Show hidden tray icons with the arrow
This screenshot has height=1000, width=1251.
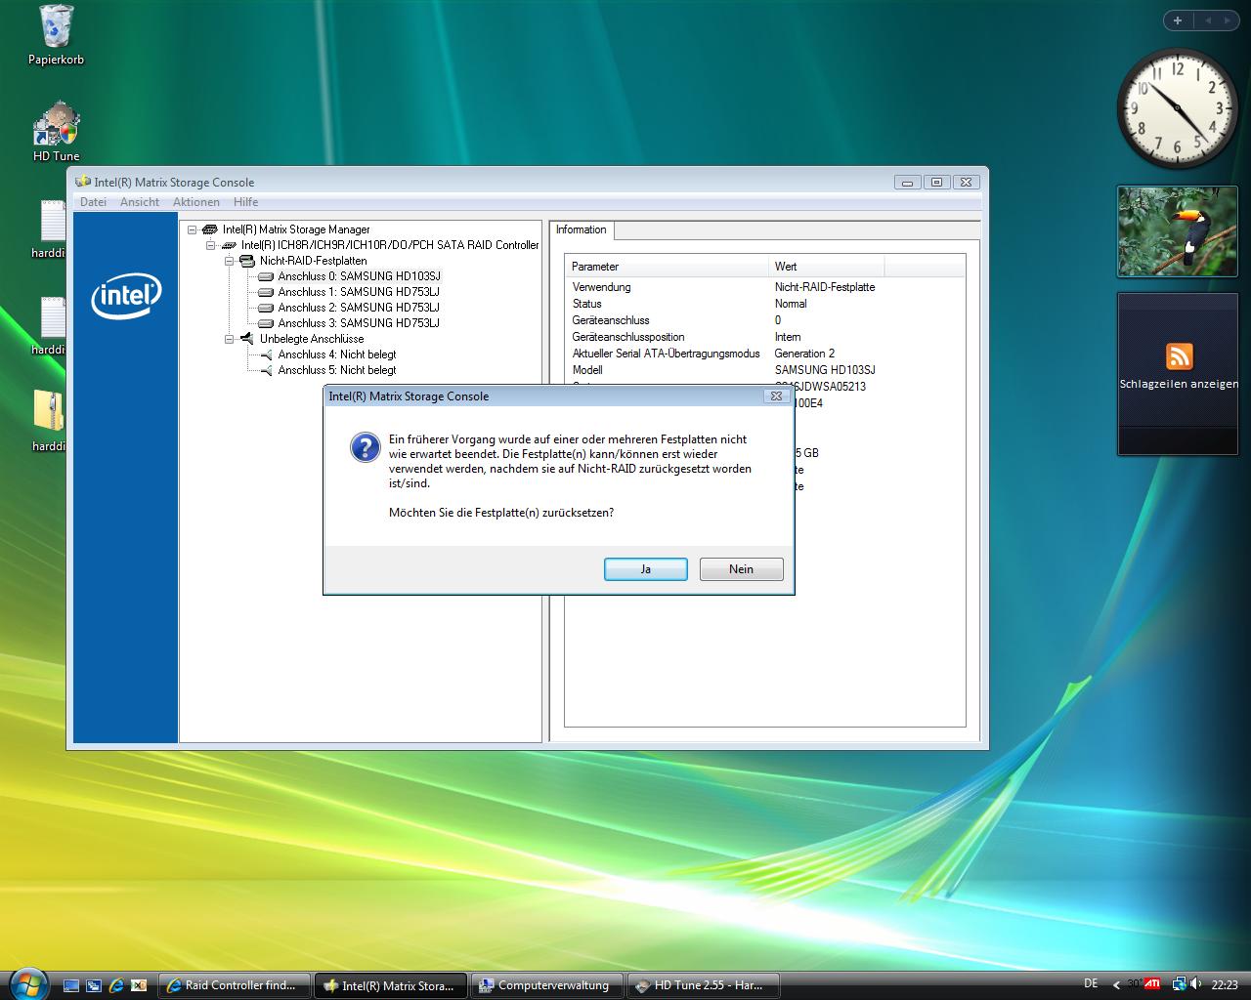pos(1116,985)
